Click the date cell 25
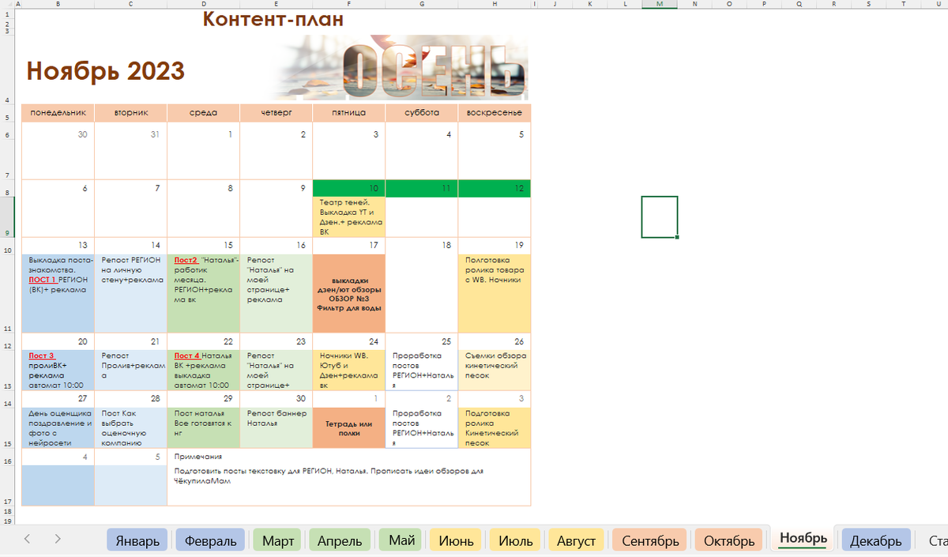Screen dimensions: 948x557 [x=422, y=341]
